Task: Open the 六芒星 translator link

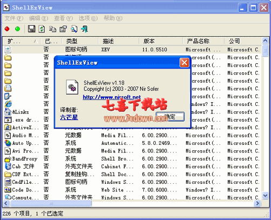Action: tap(69, 117)
